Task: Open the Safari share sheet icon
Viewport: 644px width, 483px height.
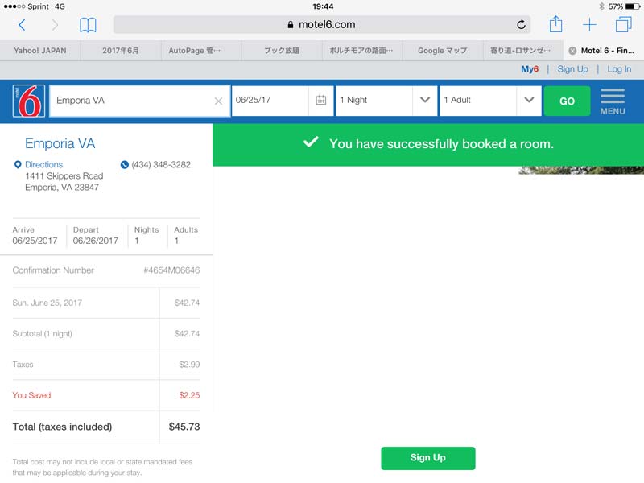Action: [555, 24]
